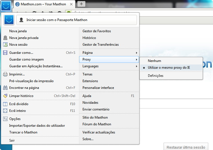Open Extensions entry

click(x=109, y=81)
